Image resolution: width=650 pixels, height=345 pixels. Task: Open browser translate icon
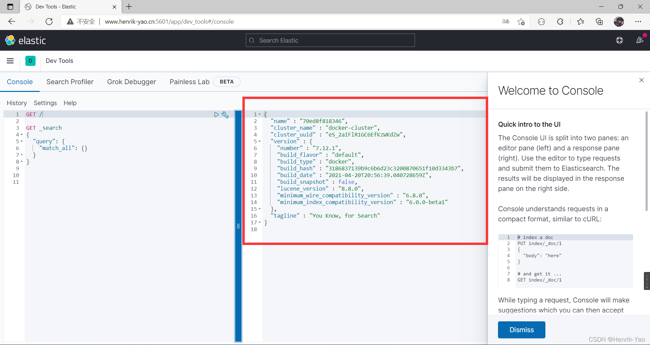pos(506,22)
